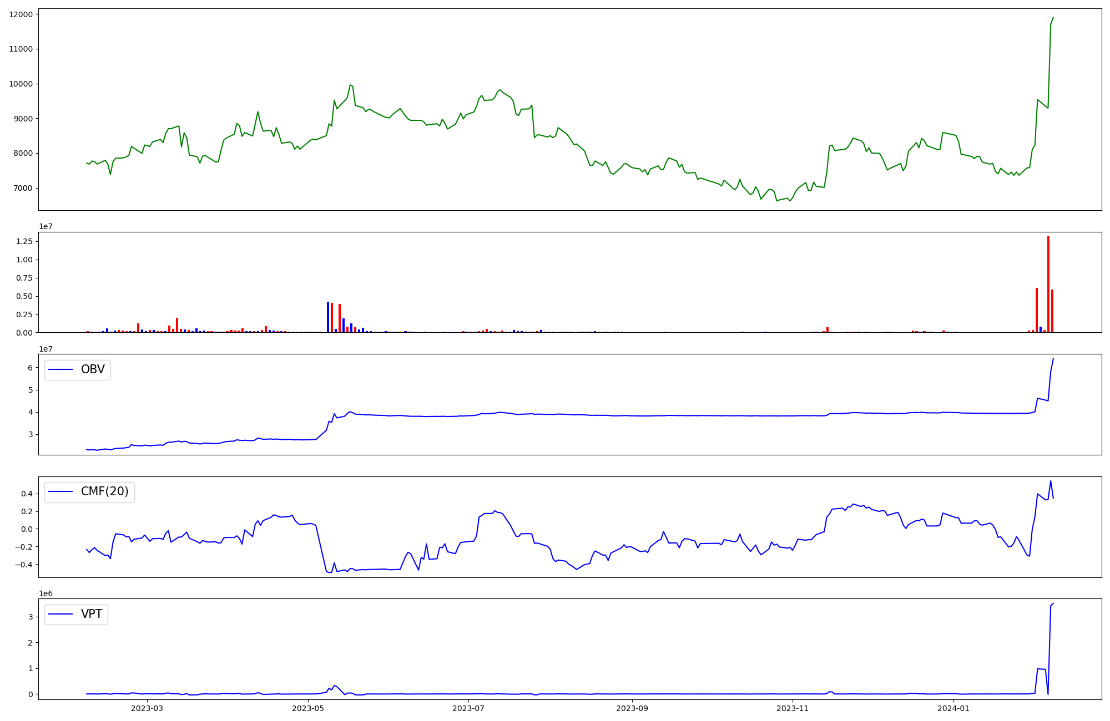Click the −0.4 CMF axis label
Image resolution: width=1110 pixels, height=721 pixels.
point(24,565)
